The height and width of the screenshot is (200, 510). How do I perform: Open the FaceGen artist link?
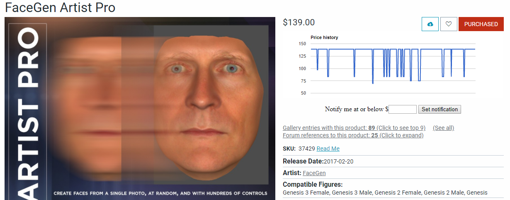[x=314, y=173]
